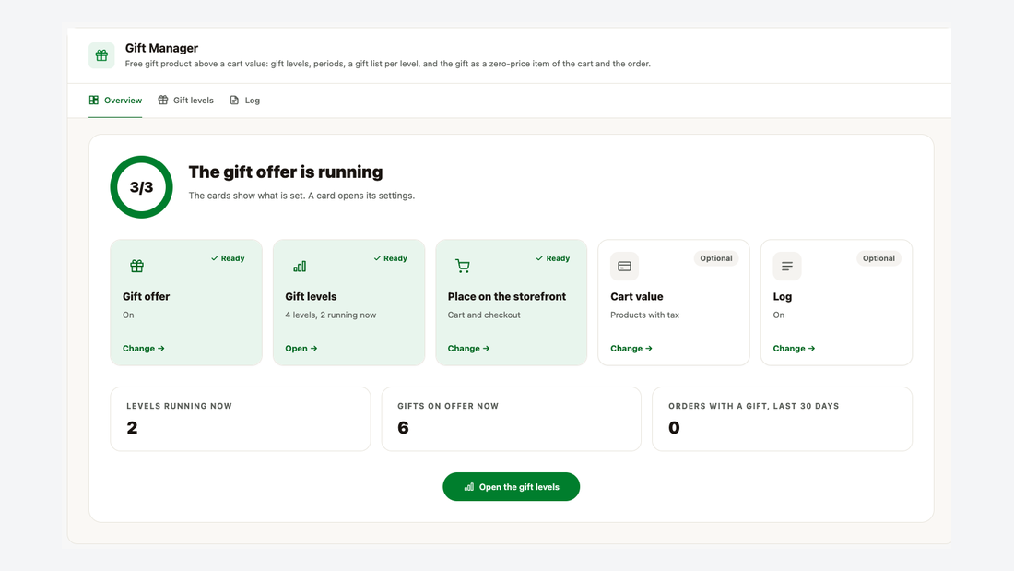This screenshot has height=571, width=1014.
Task: Switch to the Gift levels tab
Action: 185,101
